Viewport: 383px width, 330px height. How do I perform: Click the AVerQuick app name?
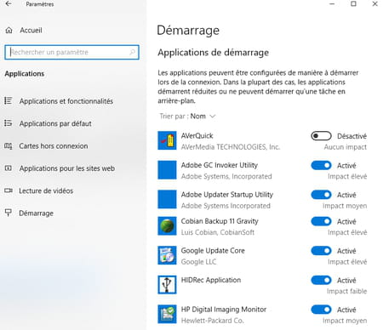[x=197, y=136]
